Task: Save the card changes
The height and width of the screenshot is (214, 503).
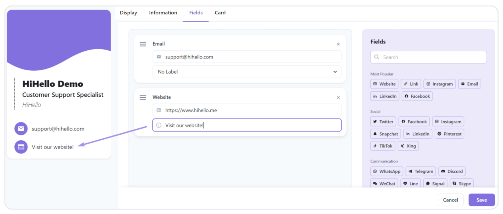Action: click(x=482, y=200)
